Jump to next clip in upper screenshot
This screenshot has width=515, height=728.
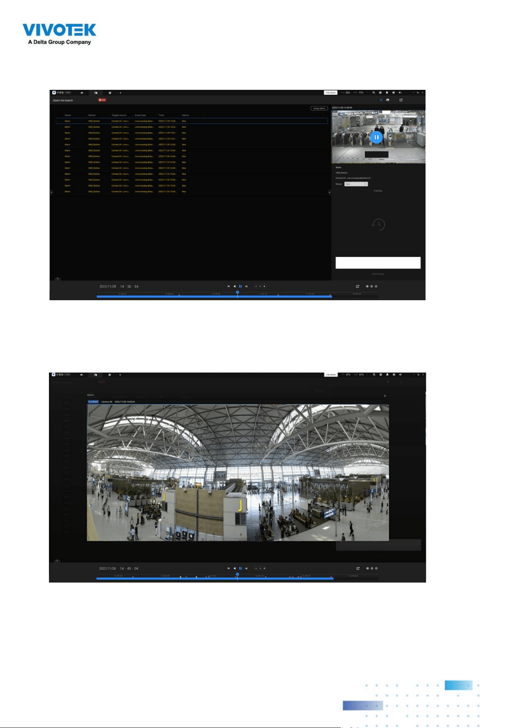click(x=246, y=286)
